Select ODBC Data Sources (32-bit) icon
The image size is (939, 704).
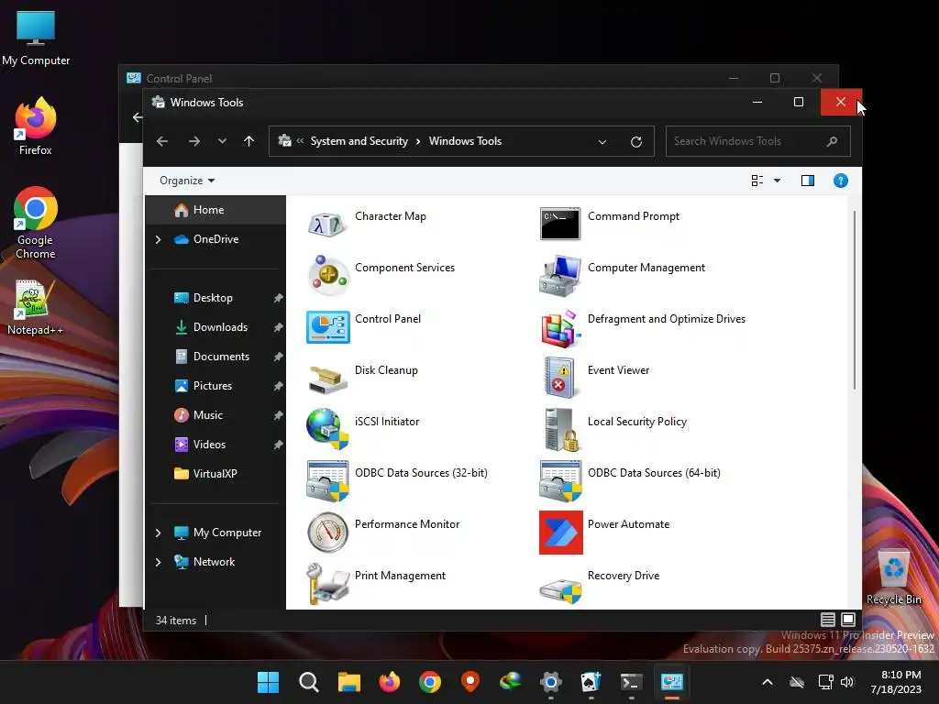tap(327, 480)
